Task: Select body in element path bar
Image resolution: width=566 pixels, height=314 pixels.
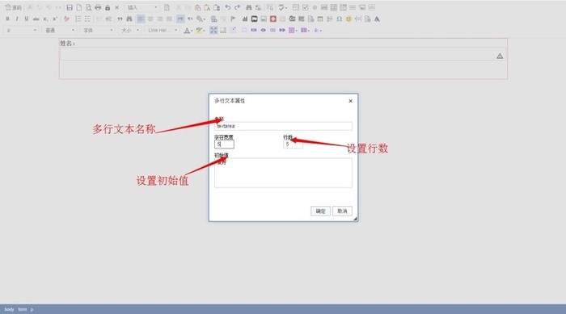Action: [10, 309]
